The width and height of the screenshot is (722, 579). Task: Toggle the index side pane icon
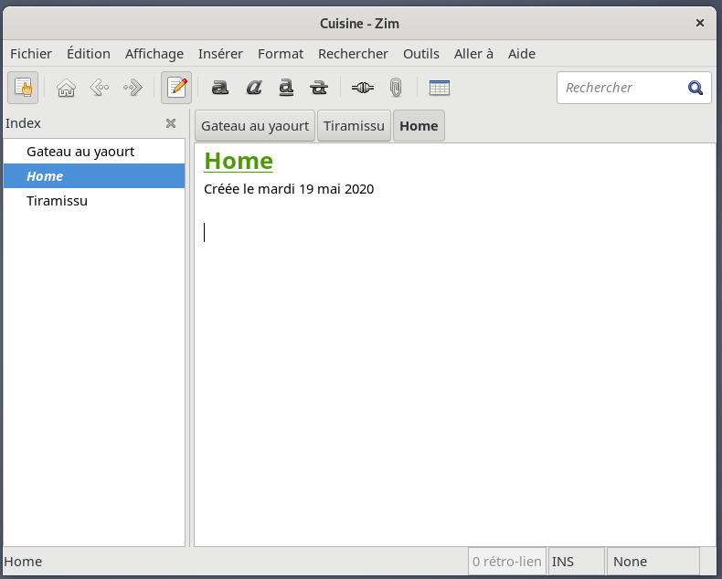click(x=23, y=88)
